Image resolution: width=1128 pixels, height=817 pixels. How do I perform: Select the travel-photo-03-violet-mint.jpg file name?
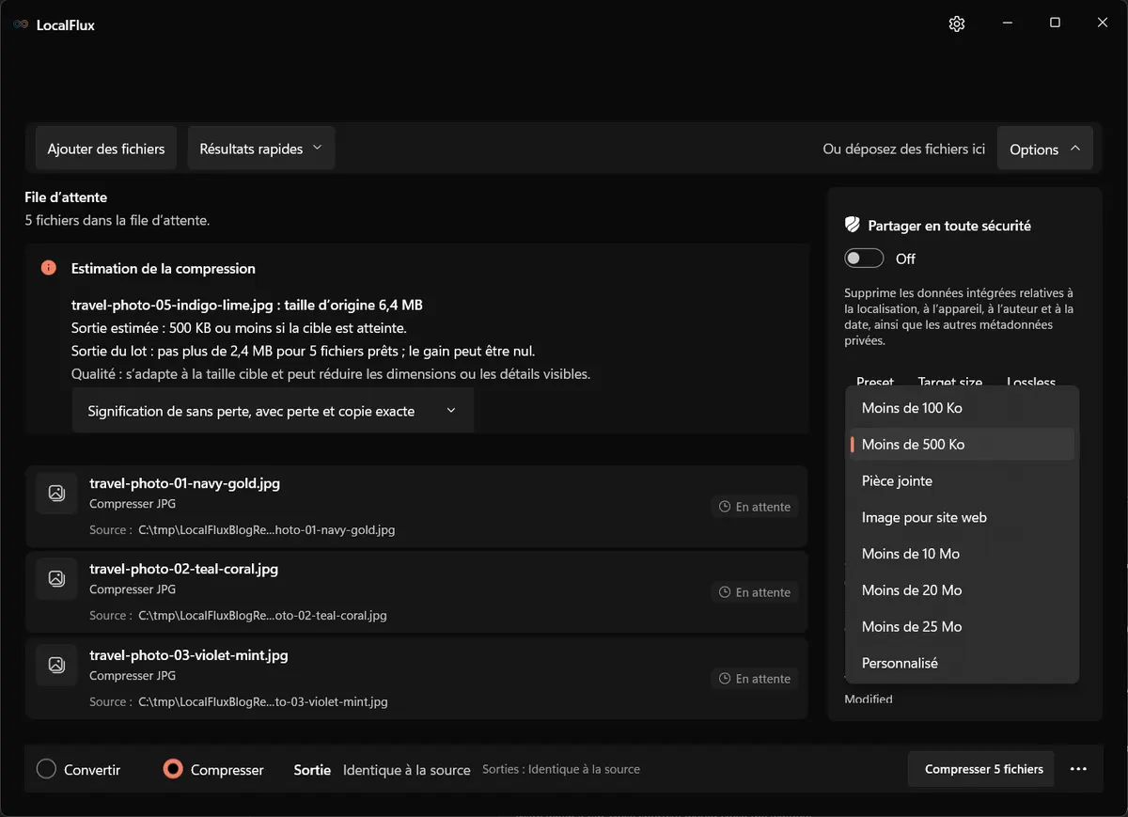point(189,655)
